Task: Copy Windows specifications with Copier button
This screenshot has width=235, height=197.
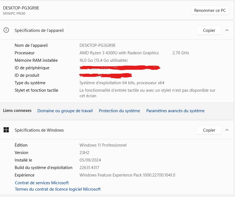Action: coord(209,130)
